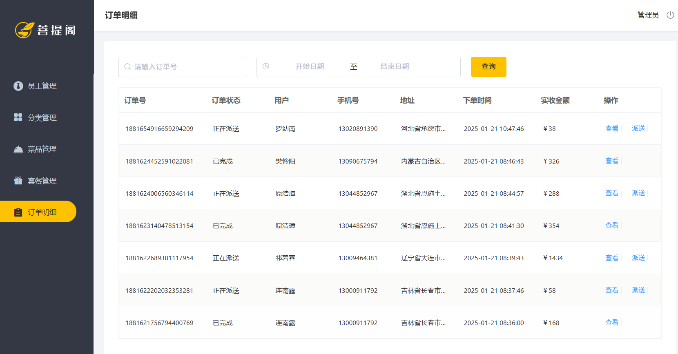The width and height of the screenshot is (678, 354).
Task: Click the 分类管理 grid icon
Action: click(x=18, y=117)
